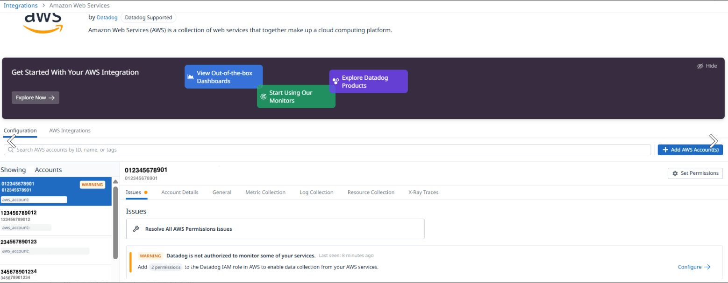Select account 234567890123 in the list

(x=56, y=250)
